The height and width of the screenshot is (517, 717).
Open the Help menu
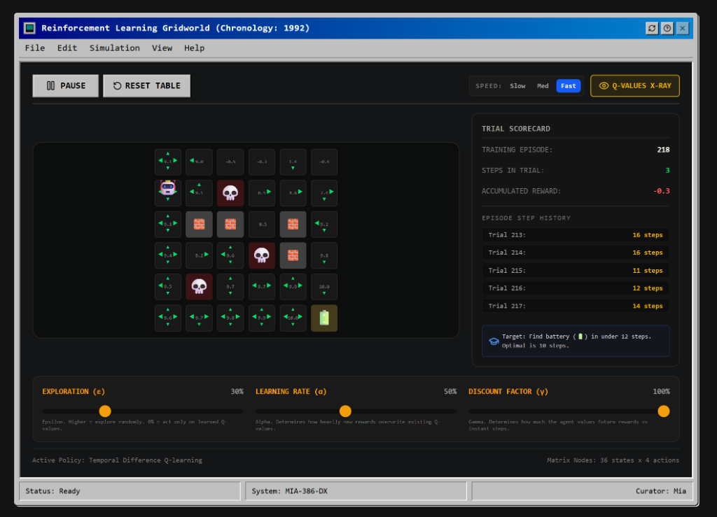pyautogui.click(x=195, y=48)
